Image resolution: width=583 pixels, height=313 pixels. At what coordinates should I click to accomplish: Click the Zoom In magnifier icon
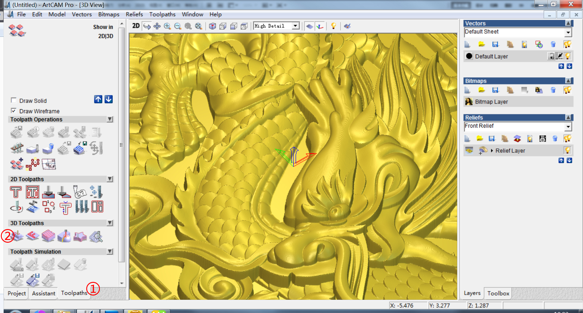coord(167,26)
